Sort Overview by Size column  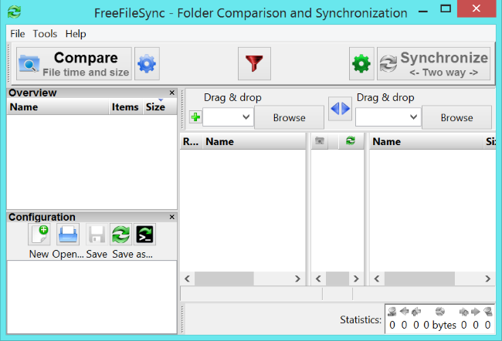tap(159, 106)
